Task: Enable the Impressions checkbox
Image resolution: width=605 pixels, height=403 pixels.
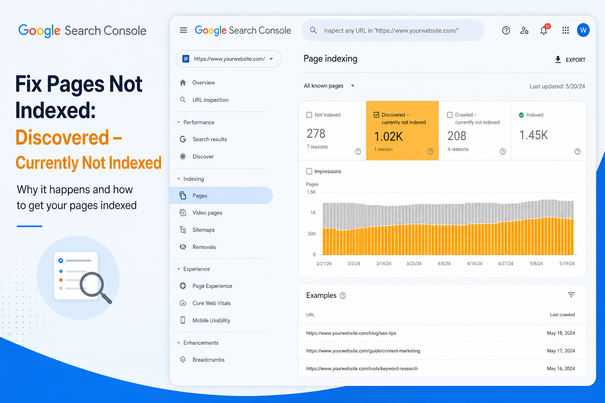Action: [309, 171]
